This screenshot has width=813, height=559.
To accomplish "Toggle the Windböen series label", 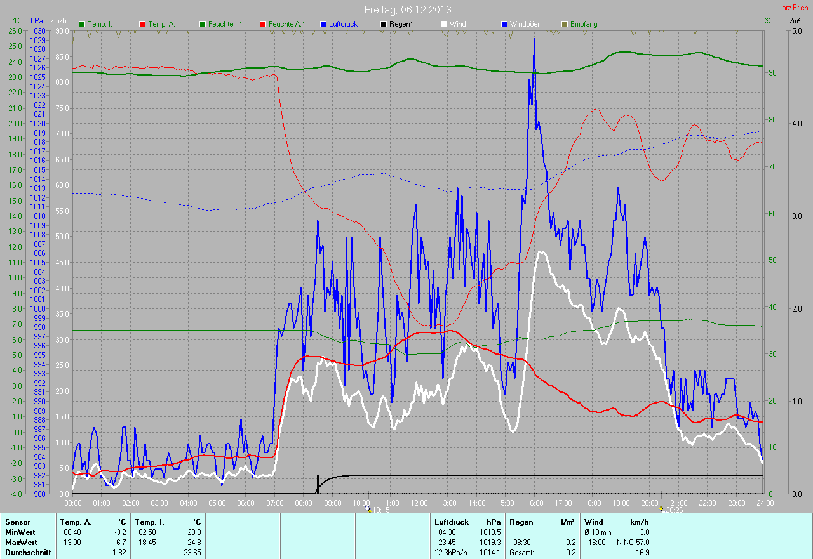I will coord(526,24).
